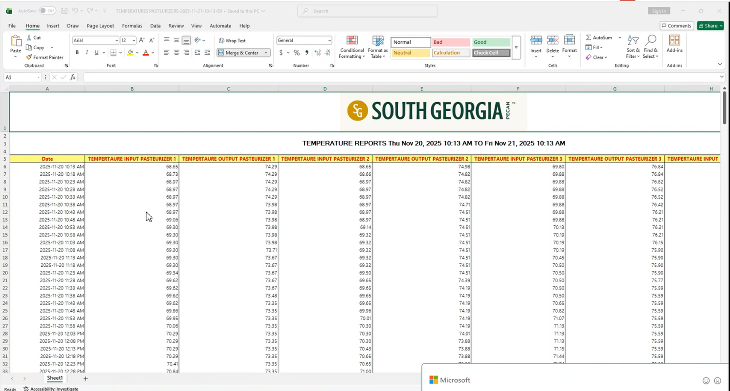Toggle bold formatting

coord(77,53)
